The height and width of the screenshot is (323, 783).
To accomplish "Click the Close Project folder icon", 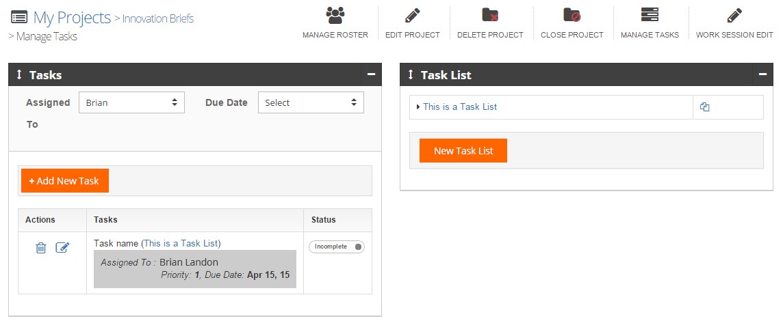I will (x=572, y=15).
